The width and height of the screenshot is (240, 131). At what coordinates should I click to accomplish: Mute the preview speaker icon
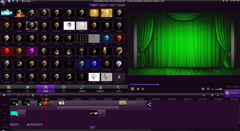click(x=213, y=89)
